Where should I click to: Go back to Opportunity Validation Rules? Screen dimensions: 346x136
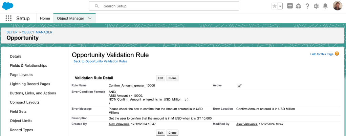click(100, 62)
